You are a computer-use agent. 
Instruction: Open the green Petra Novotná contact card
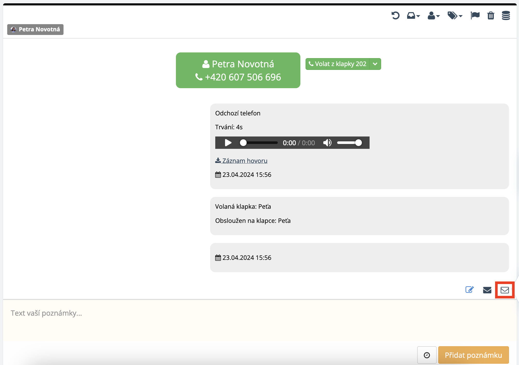(238, 70)
